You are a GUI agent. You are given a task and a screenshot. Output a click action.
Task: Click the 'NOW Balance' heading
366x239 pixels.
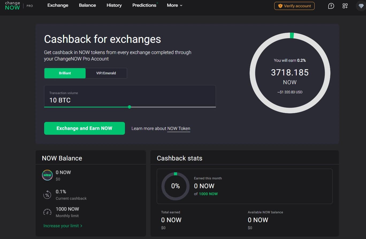(62, 158)
